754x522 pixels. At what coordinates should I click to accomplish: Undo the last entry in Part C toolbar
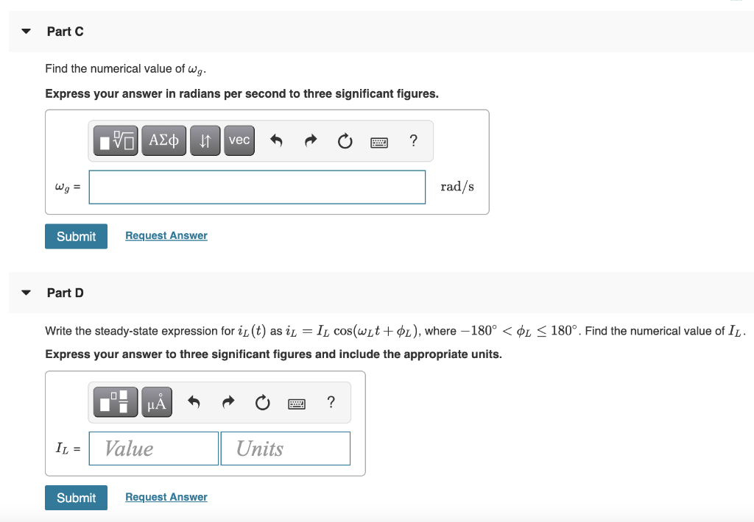(x=276, y=140)
